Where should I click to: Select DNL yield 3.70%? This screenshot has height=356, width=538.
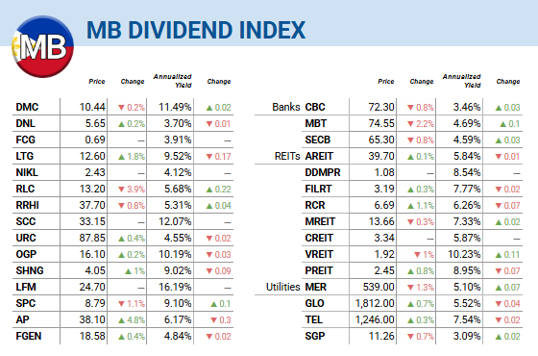point(178,123)
